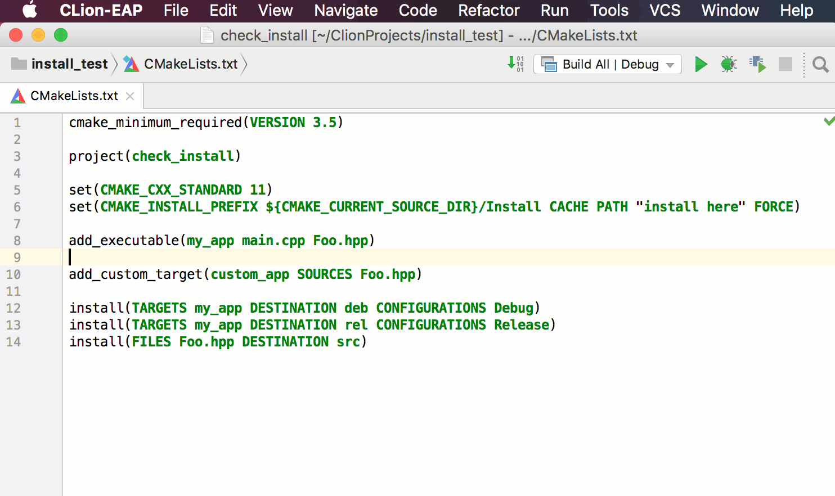Close the CMakeLists.txt tab
The width and height of the screenshot is (835, 496).
point(130,96)
